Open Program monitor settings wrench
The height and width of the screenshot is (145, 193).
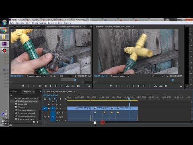click(167, 76)
